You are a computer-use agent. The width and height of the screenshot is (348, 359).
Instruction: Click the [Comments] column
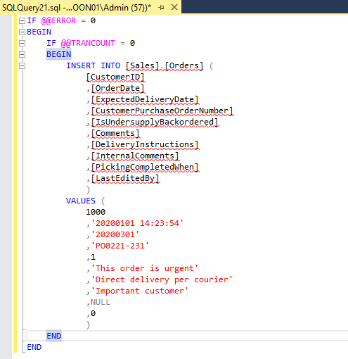115,133
